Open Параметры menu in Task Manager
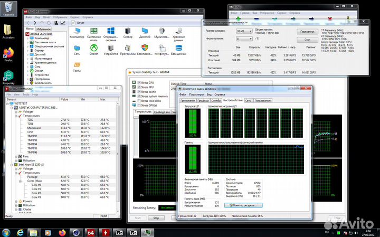The image size is (380, 237). point(196,94)
